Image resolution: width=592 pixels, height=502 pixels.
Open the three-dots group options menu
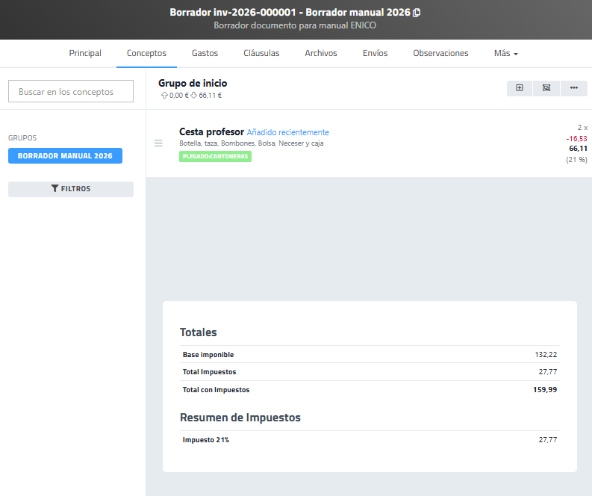click(573, 88)
